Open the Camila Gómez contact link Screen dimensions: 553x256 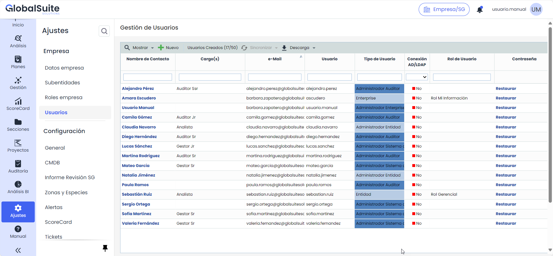137,117
